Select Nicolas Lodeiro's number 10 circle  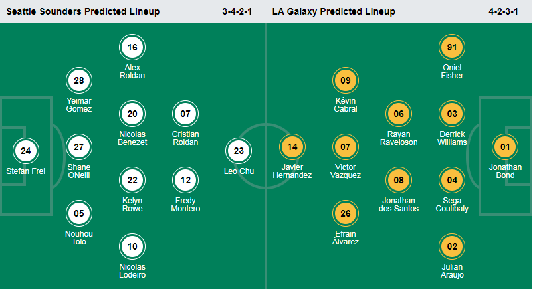[132, 246]
